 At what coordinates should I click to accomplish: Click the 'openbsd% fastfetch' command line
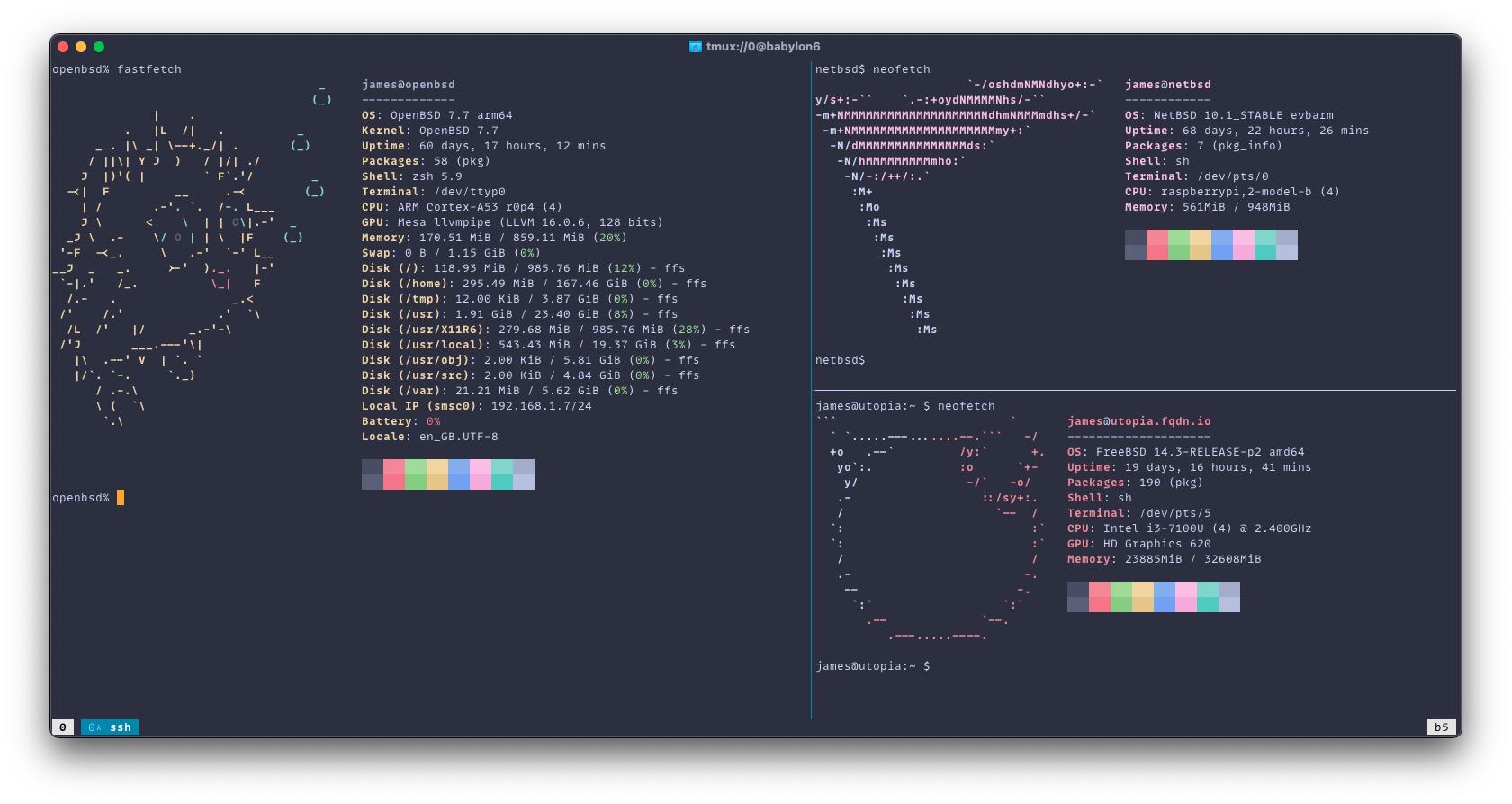coord(117,69)
